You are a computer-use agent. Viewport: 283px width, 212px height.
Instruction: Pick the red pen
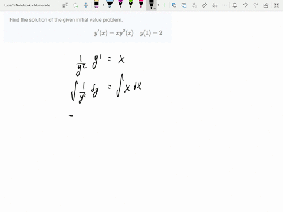pos(141,4)
